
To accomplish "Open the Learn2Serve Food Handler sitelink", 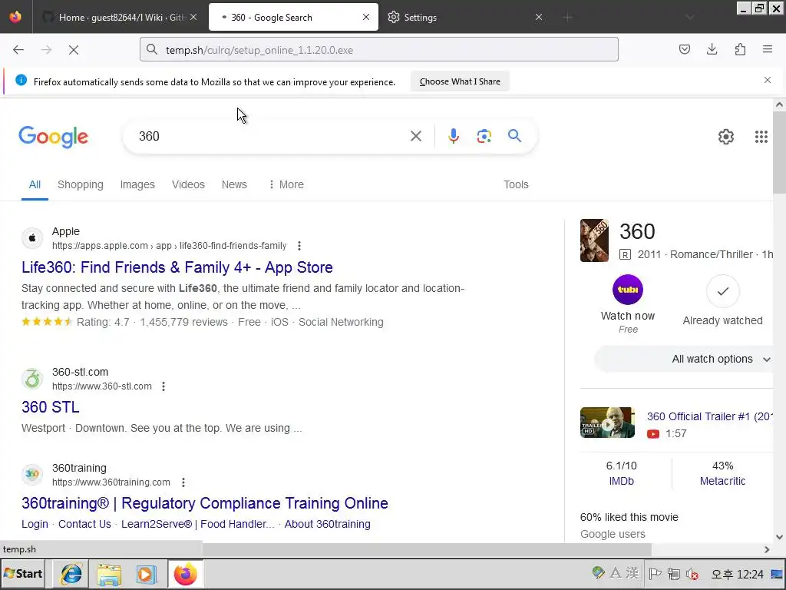I will pyautogui.click(x=197, y=524).
